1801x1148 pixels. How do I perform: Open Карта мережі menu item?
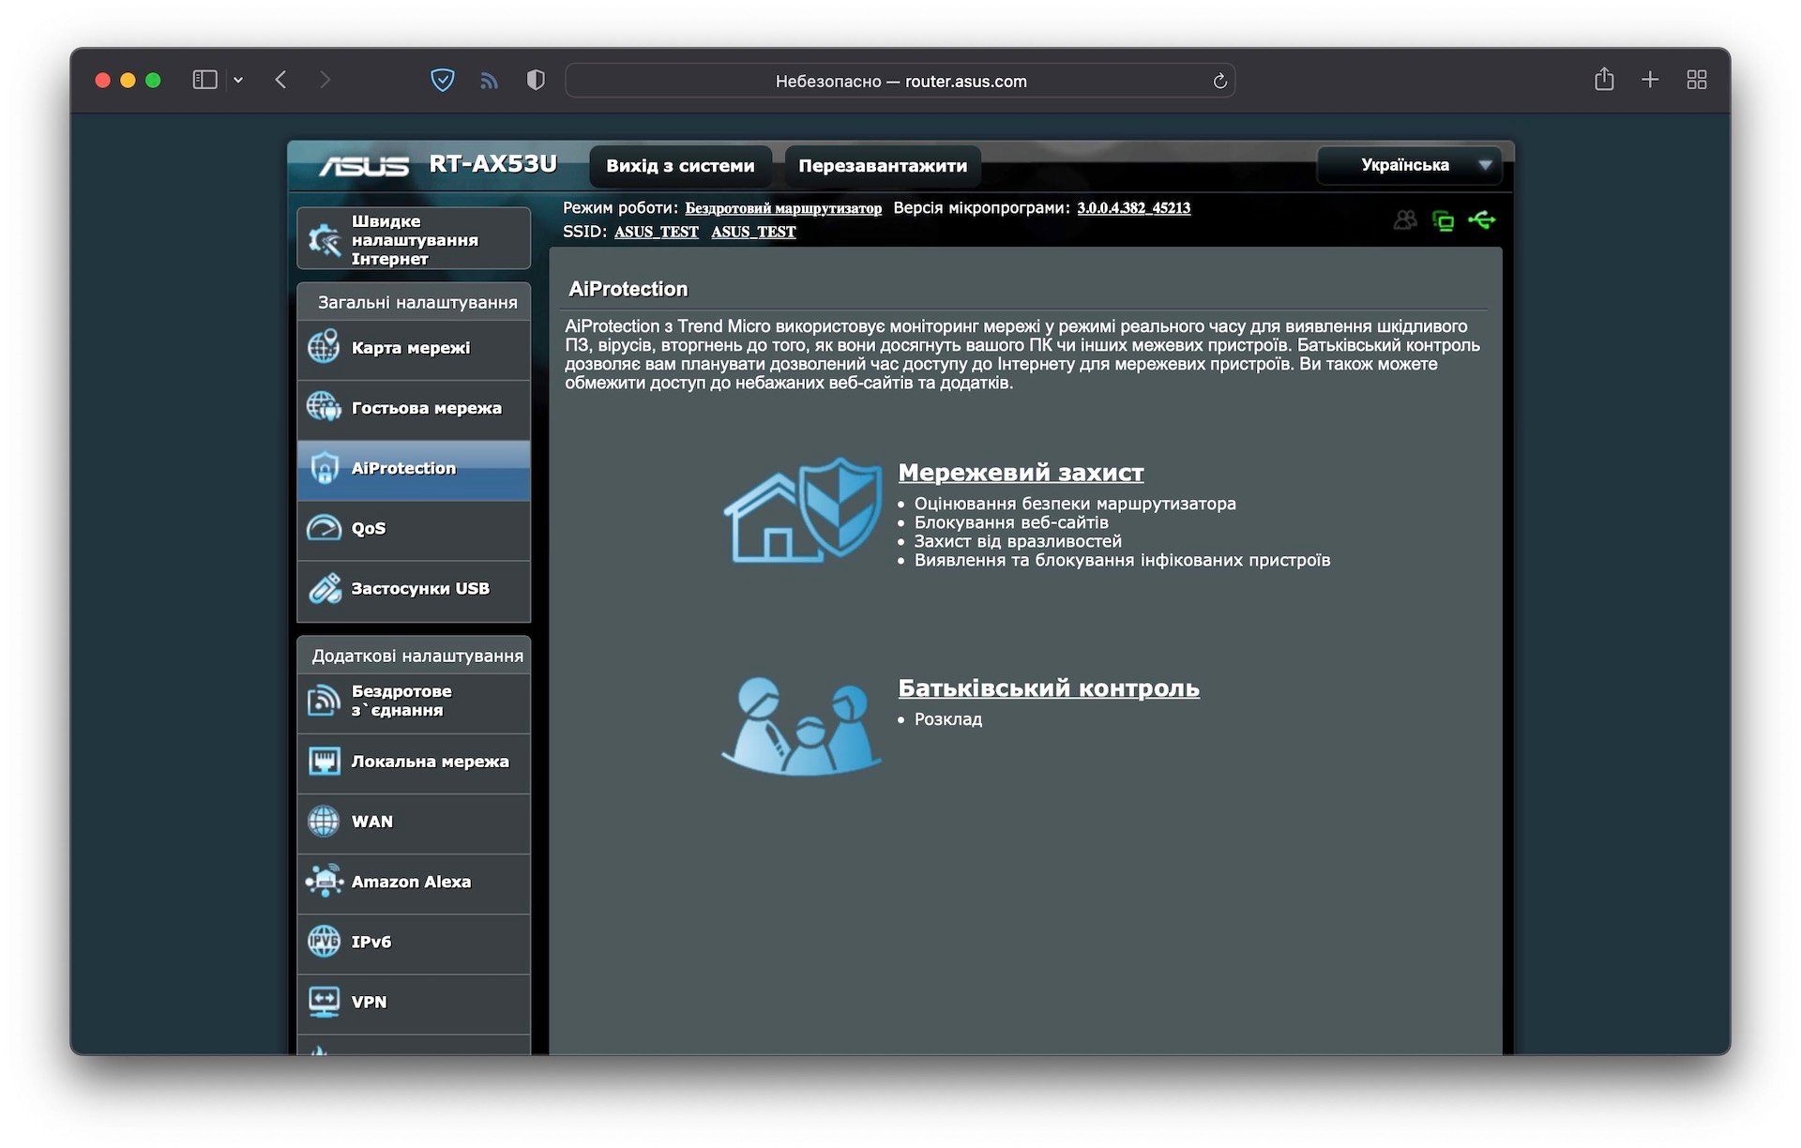pos(414,349)
